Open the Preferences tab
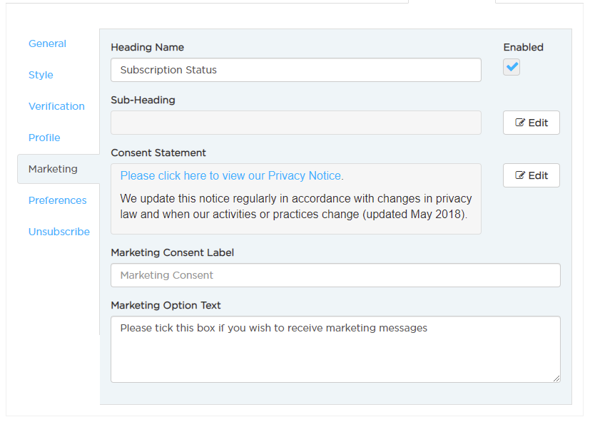This screenshot has height=422, width=590. point(58,200)
